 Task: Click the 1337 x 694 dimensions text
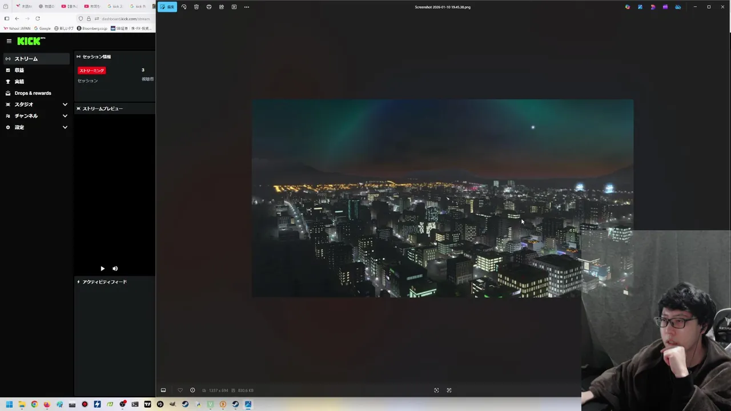218,390
